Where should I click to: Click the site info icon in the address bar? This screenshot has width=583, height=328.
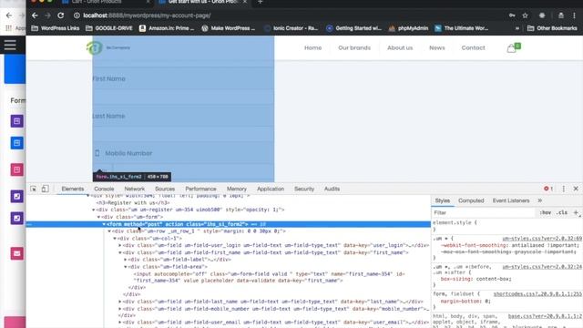click(x=77, y=15)
